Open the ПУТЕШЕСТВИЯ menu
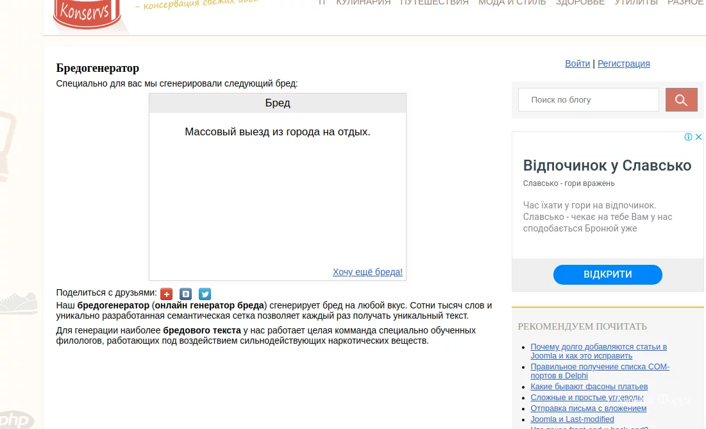This screenshot has height=429, width=706. [435, 3]
